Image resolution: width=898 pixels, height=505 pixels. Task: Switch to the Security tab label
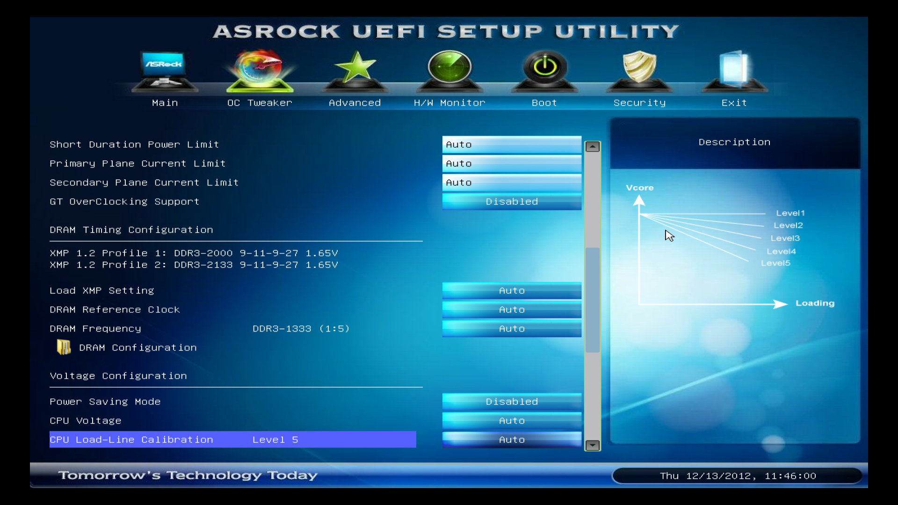639,103
